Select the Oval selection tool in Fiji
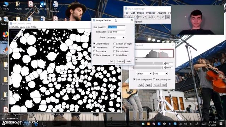The width and height of the screenshot is (226, 127). tap(131, 17)
